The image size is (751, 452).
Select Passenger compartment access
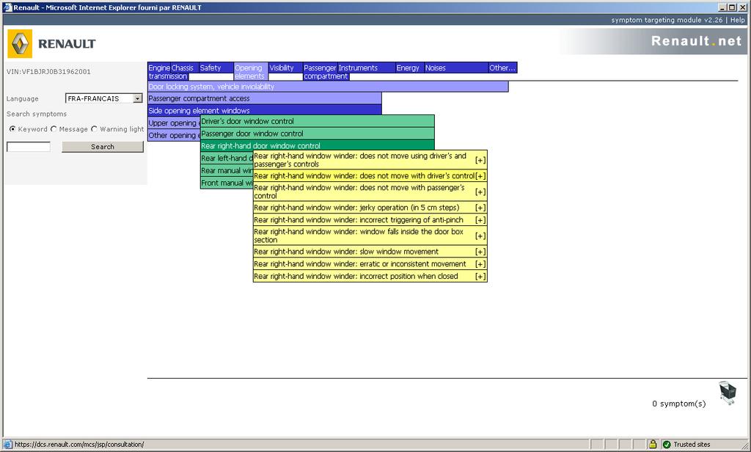[x=264, y=98]
